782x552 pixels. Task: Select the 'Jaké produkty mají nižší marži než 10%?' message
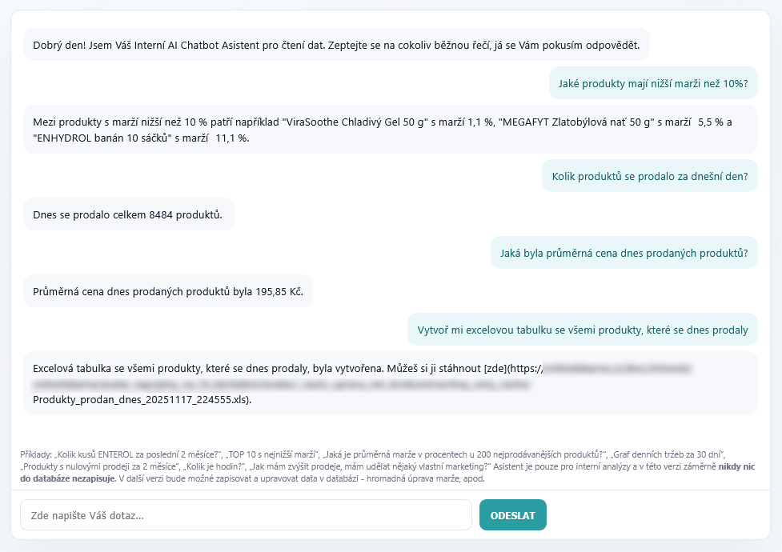[652, 83]
